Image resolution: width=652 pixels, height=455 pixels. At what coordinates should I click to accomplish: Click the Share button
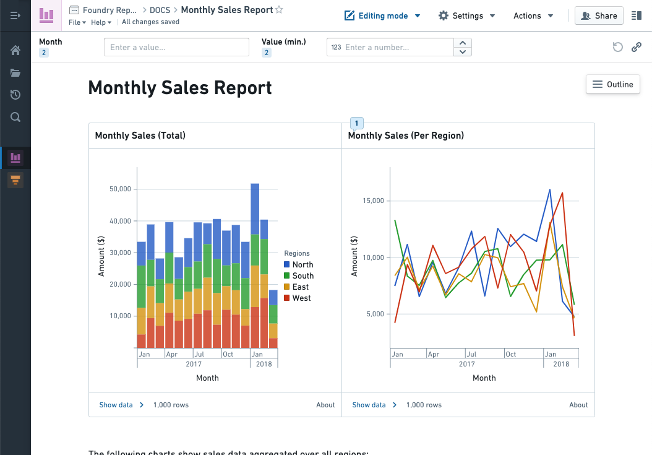click(x=599, y=16)
